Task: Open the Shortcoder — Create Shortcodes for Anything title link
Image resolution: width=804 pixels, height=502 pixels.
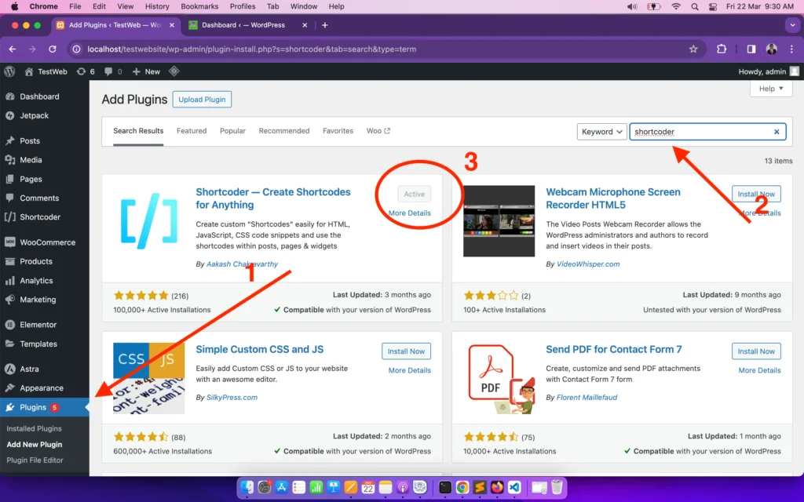Action: click(273, 198)
